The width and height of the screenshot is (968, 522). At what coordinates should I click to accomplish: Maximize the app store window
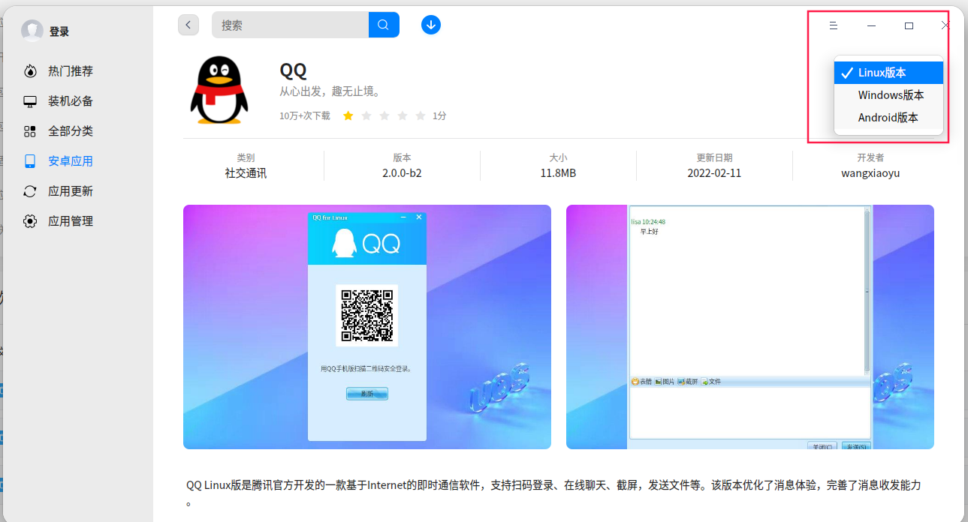909,25
